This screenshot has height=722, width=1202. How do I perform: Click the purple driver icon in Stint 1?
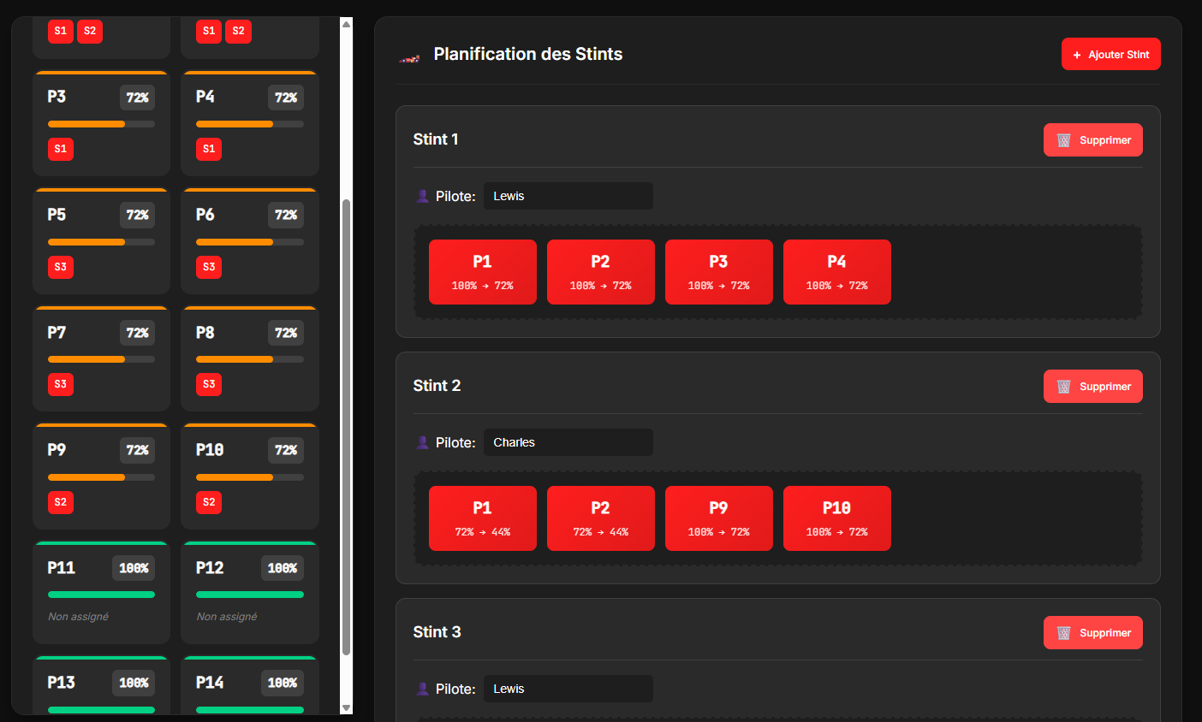point(421,196)
